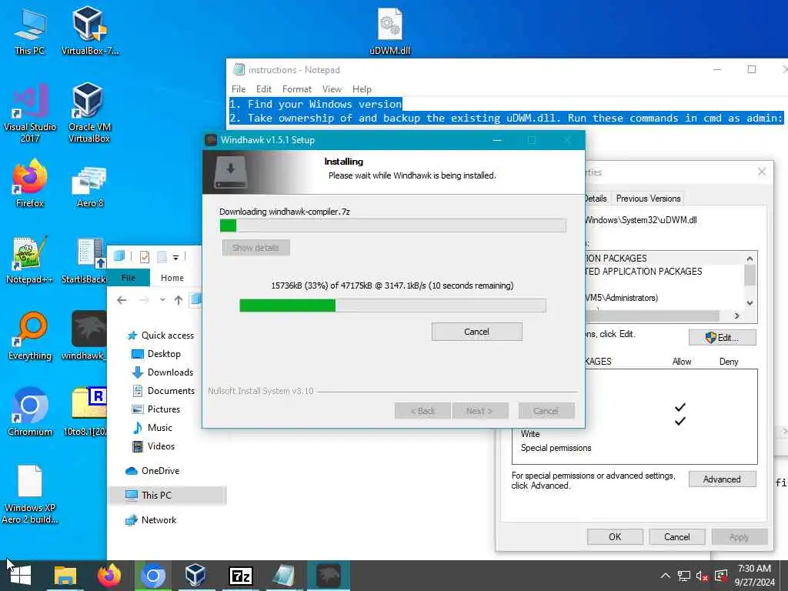
Task: Open Firefox from the taskbar
Action: coord(109,576)
